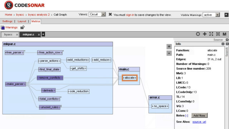Select the add_reductions node
This screenshot has height=129, width=229.
click(x=78, y=60)
